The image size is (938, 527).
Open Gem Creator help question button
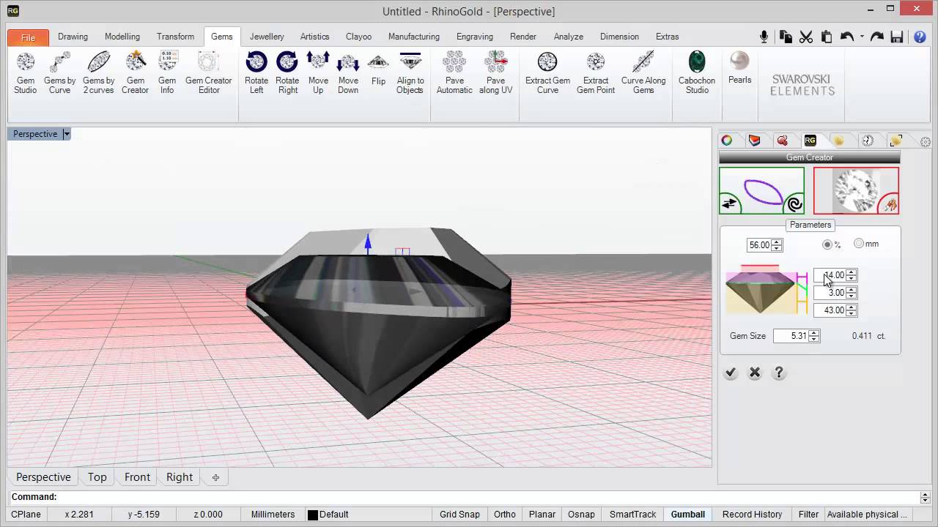(779, 373)
